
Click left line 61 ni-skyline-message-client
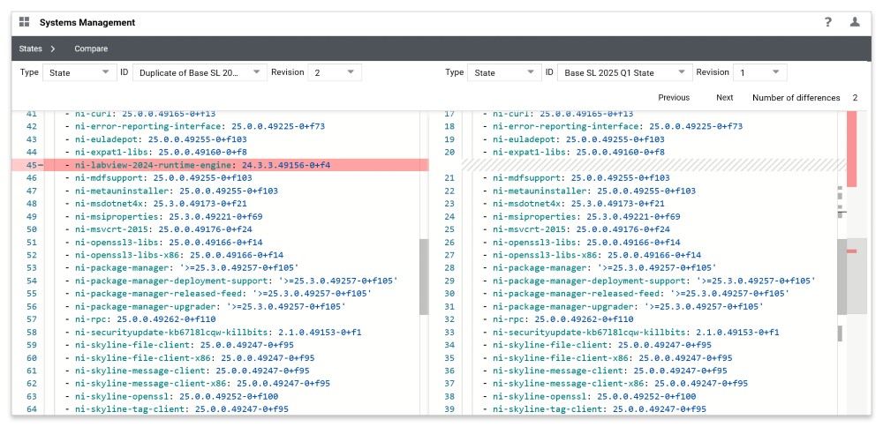click(x=192, y=371)
